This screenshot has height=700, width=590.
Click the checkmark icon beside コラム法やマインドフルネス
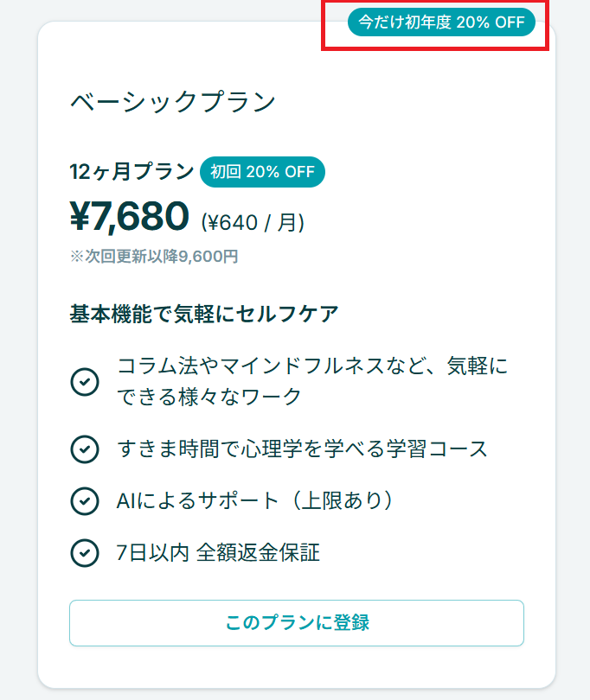85,382
